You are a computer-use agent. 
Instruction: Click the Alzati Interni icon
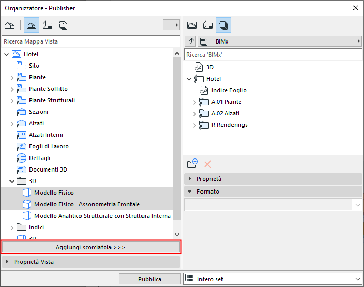tap(22, 135)
